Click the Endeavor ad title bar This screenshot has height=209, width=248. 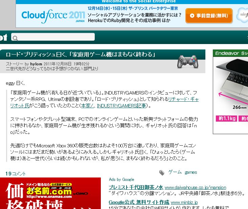[230, 53]
